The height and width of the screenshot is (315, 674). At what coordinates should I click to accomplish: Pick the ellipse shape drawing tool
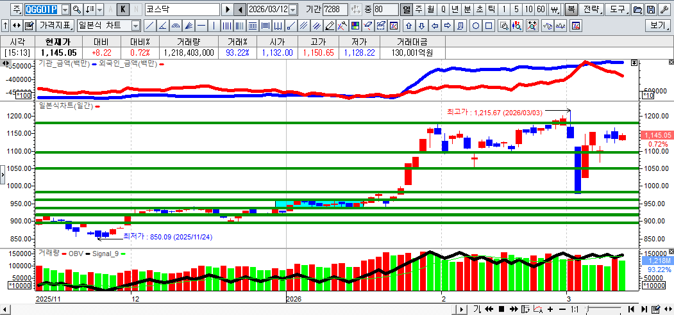pos(476,26)
